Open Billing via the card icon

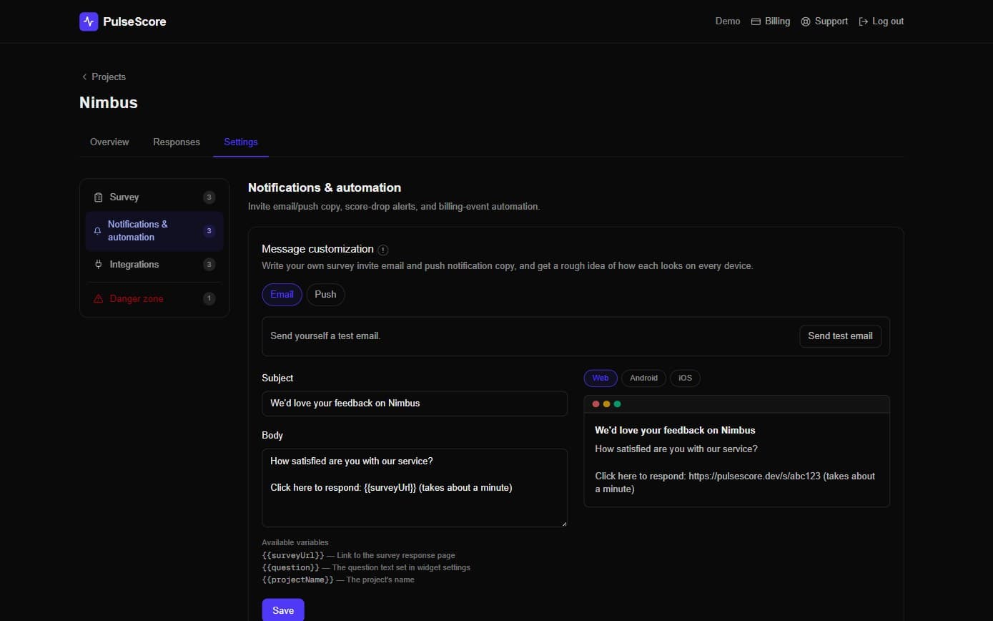(x=756, y=21)
